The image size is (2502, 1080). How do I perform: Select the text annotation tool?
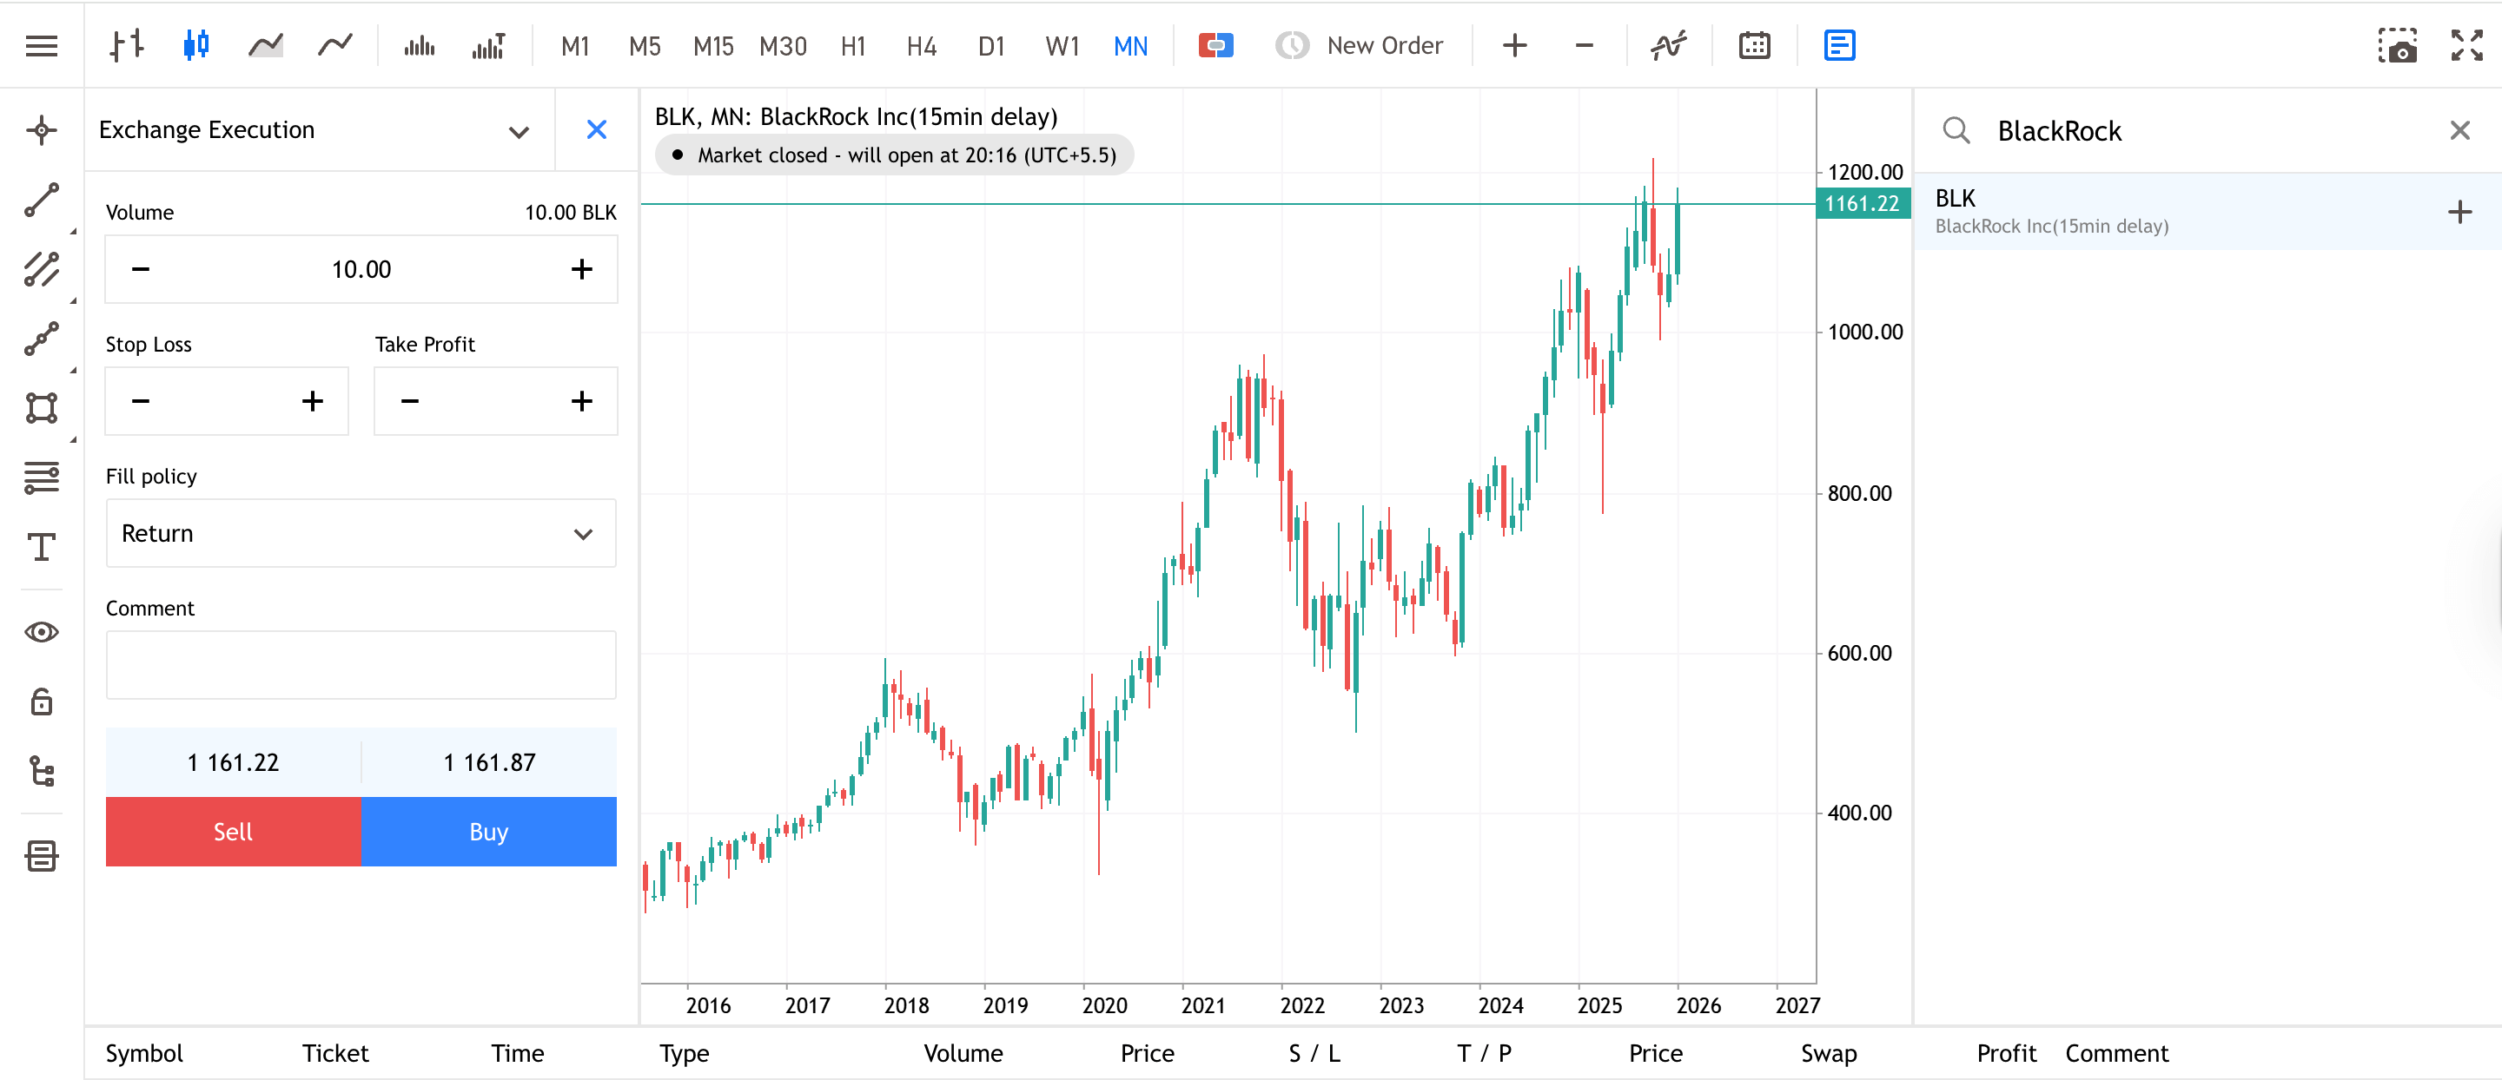pyautogui.click(x=41, y=549)
